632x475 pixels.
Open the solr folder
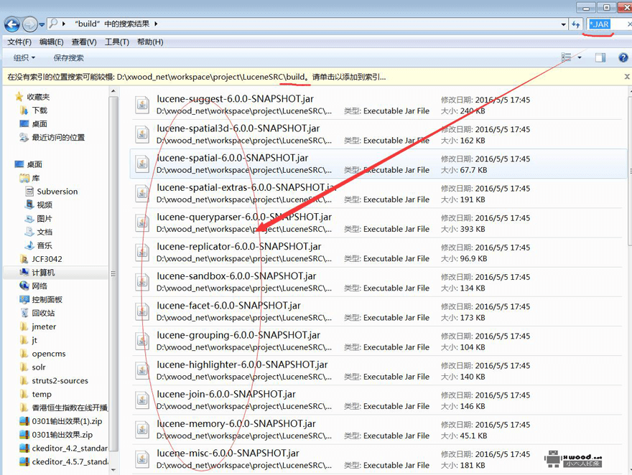point(32,367)
